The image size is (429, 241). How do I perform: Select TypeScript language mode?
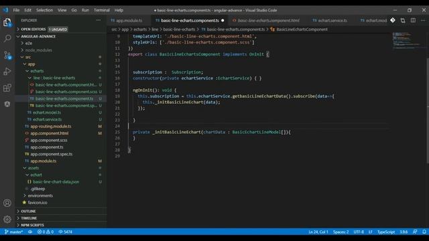(x=386, y=232)
